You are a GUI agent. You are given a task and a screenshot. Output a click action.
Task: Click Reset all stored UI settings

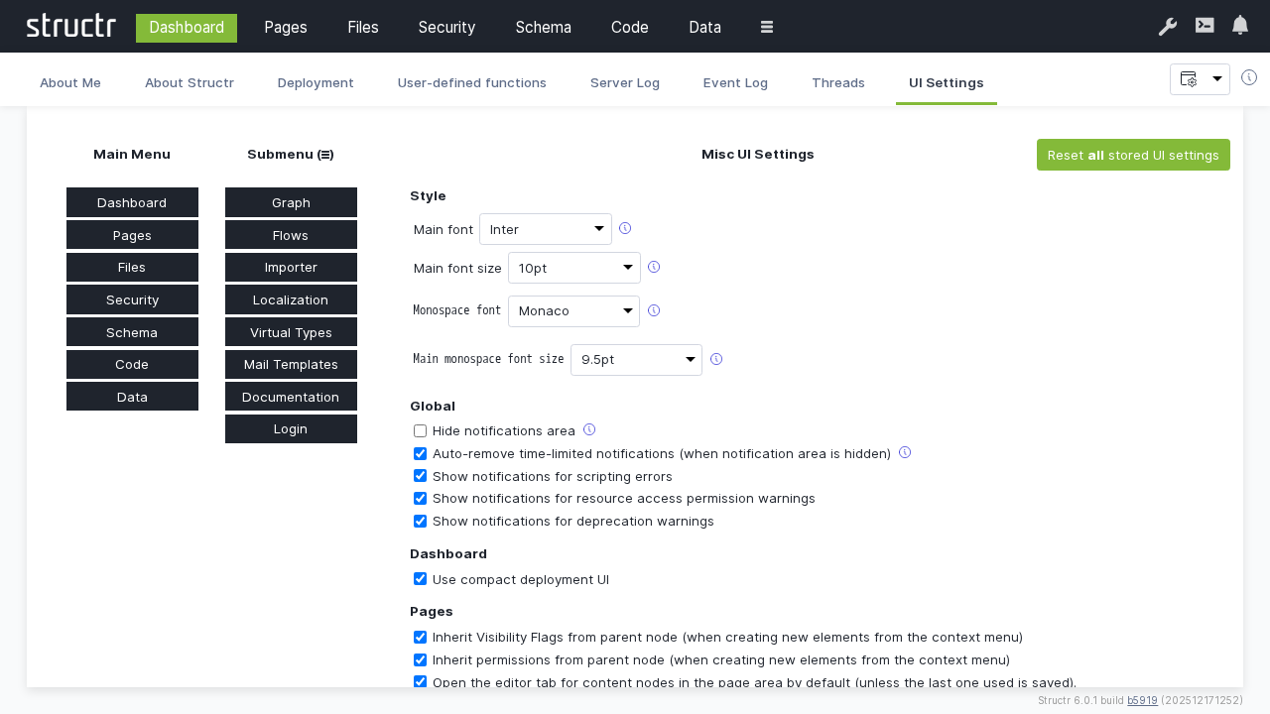click(1133, 155)
